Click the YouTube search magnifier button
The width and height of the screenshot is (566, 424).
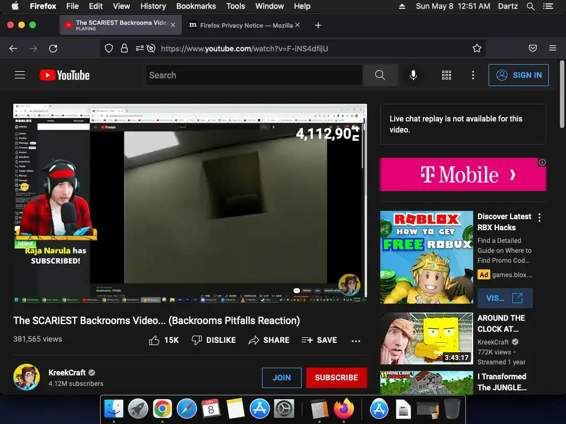(380, 75)
